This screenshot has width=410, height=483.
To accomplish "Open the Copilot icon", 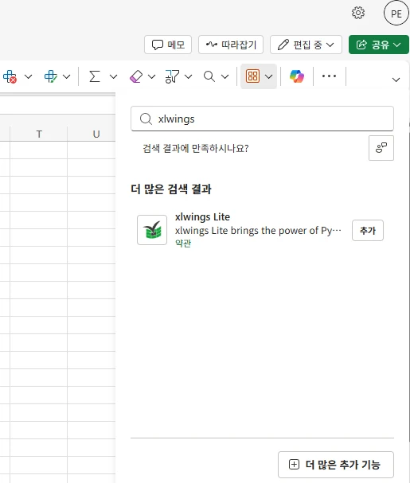I will [297, 76].
